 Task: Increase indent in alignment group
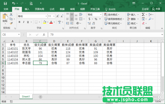[x=72, y=23]
